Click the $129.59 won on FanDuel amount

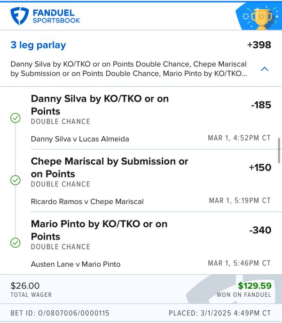pyautogui.click(x=254, y=285)
